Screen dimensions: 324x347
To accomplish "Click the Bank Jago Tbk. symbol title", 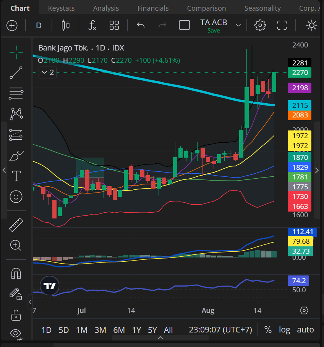I will (63, 48).
